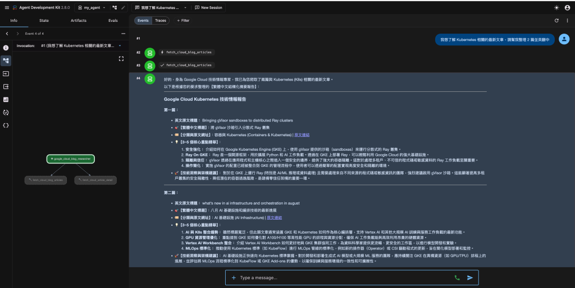Click the user message bubble about Kubernetes

pos(495,40)
